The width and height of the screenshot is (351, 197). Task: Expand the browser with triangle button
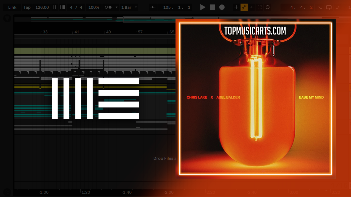7,19
